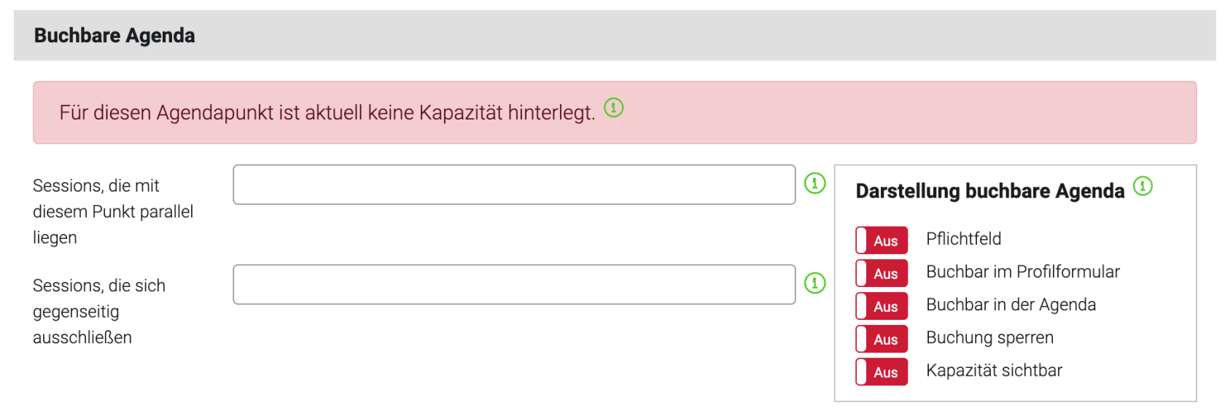The height and width of the screenshot is (416, 1225).
Task: Show info for Darstellung buchbare Agenda heading
Action: tap(1143, 186)
